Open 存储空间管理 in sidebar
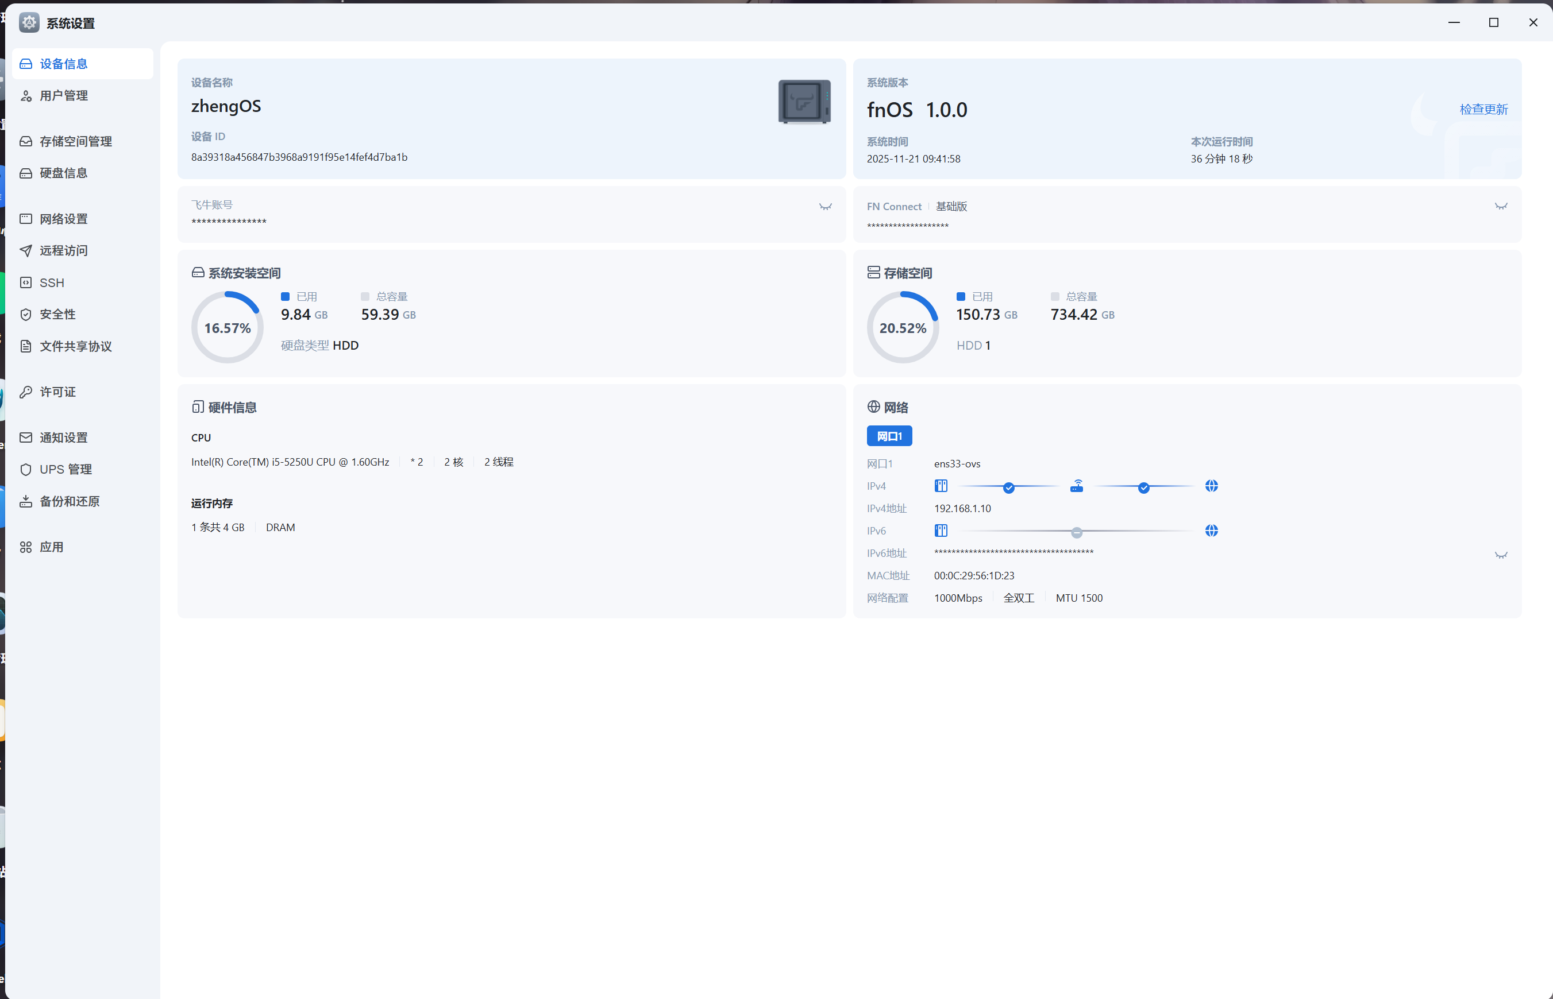Viewport: 1553px width, 999px height. [x=75, y=141]
